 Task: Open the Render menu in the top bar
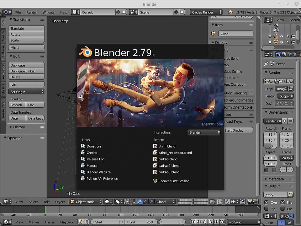click(x=31, y=12)
